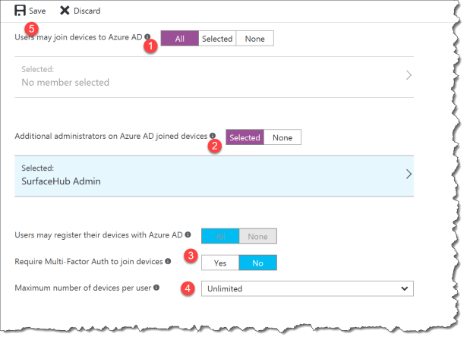This screenshot has width=467, height=340.
Task: Select None for users registering devices
Action: click(257, 236)
